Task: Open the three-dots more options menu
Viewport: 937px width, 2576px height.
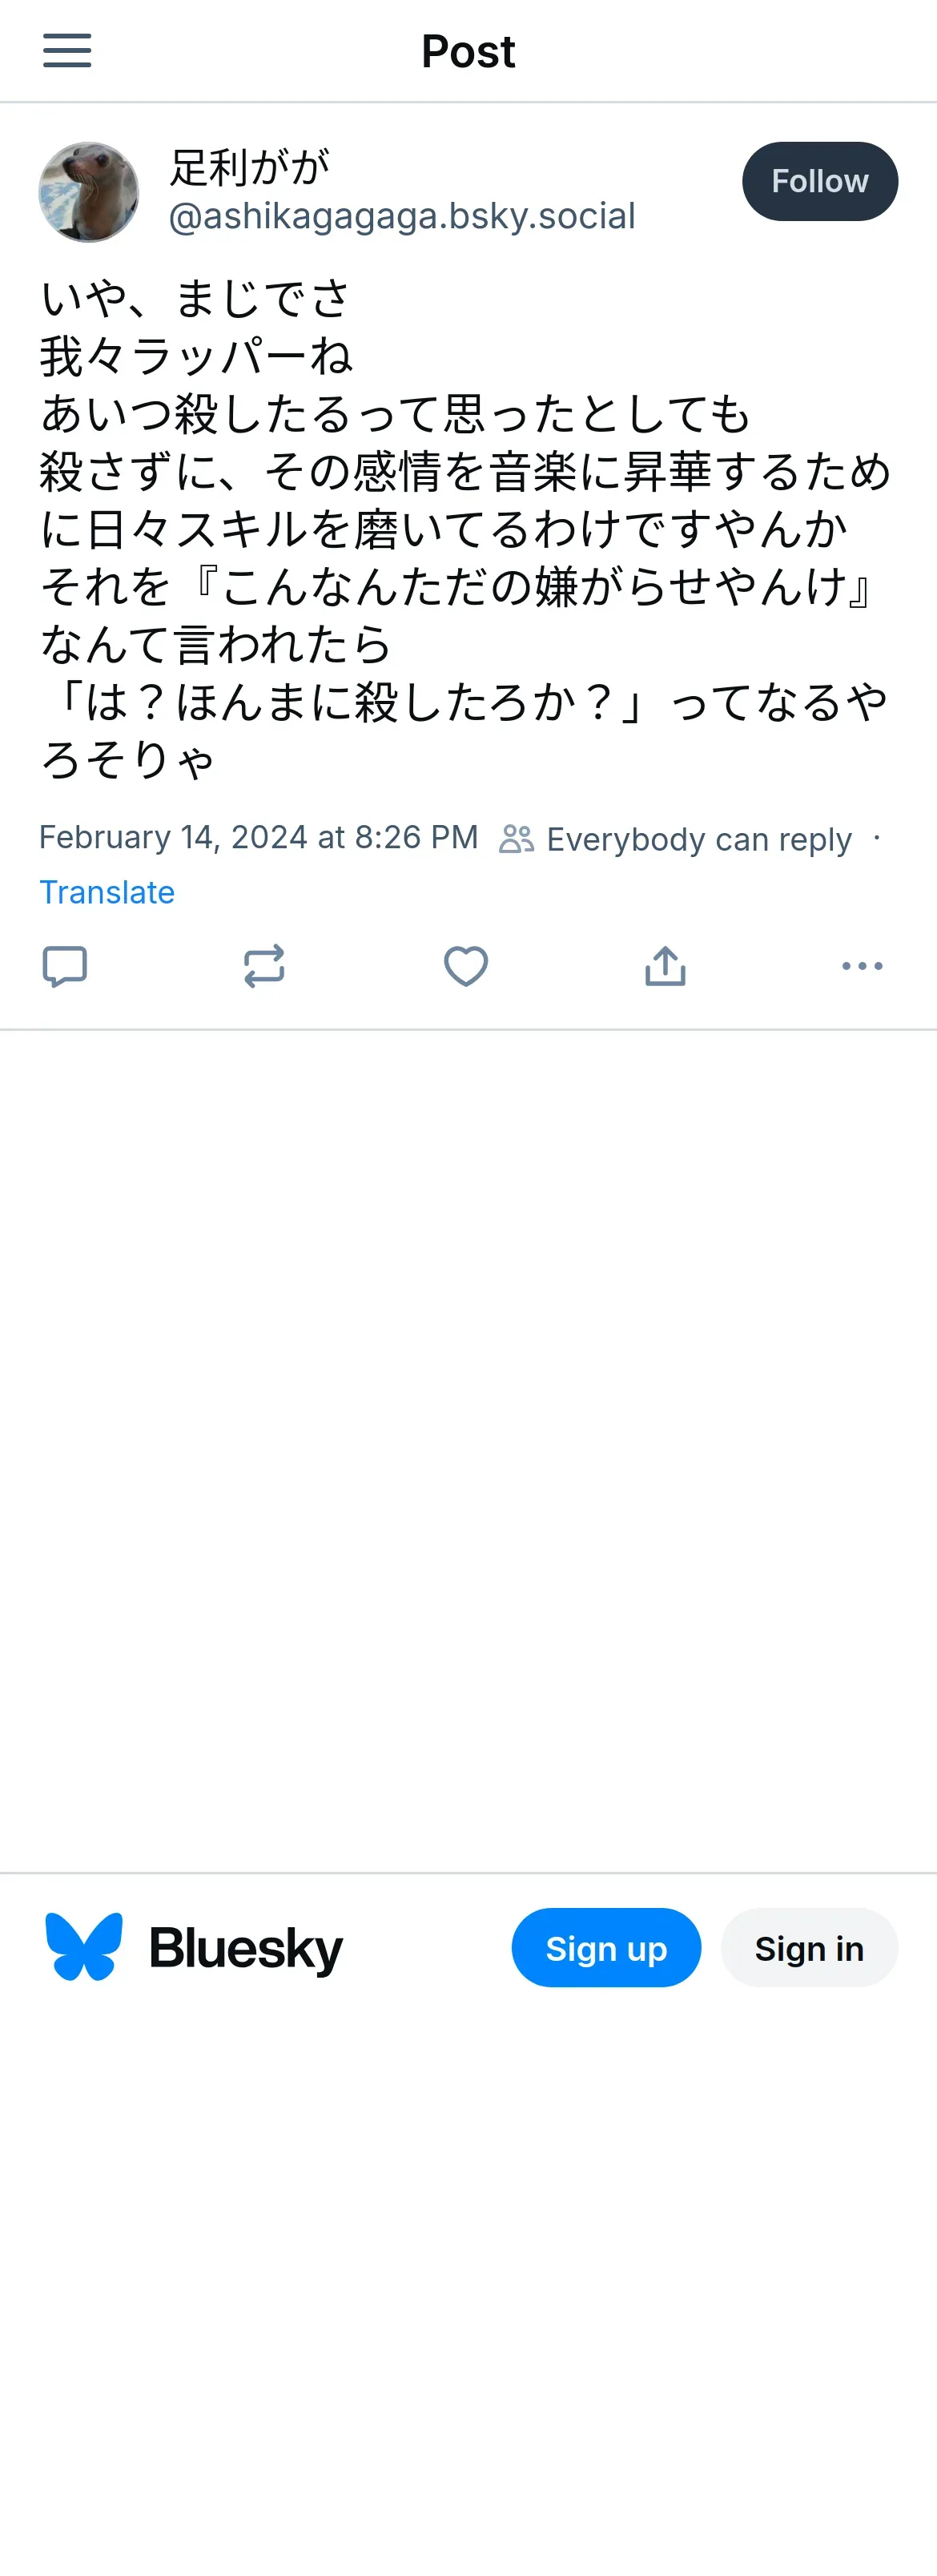Action: point(862,966)
